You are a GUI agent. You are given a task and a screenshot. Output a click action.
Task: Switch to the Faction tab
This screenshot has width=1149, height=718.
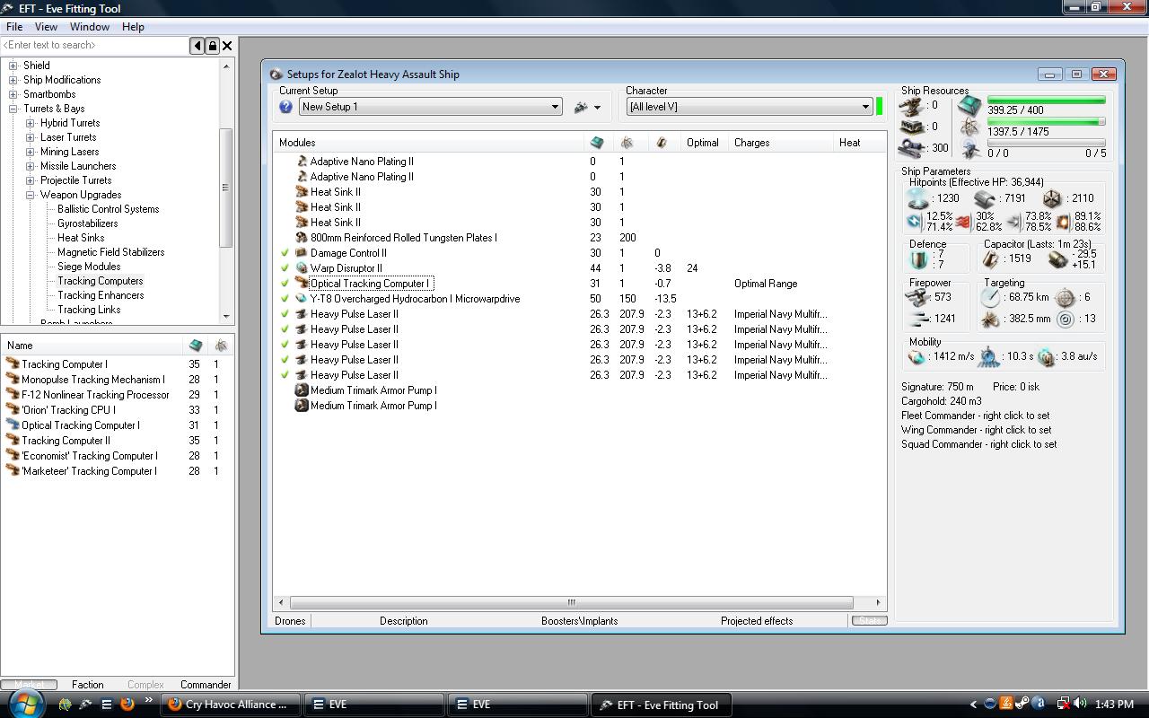tap(87, 685)
